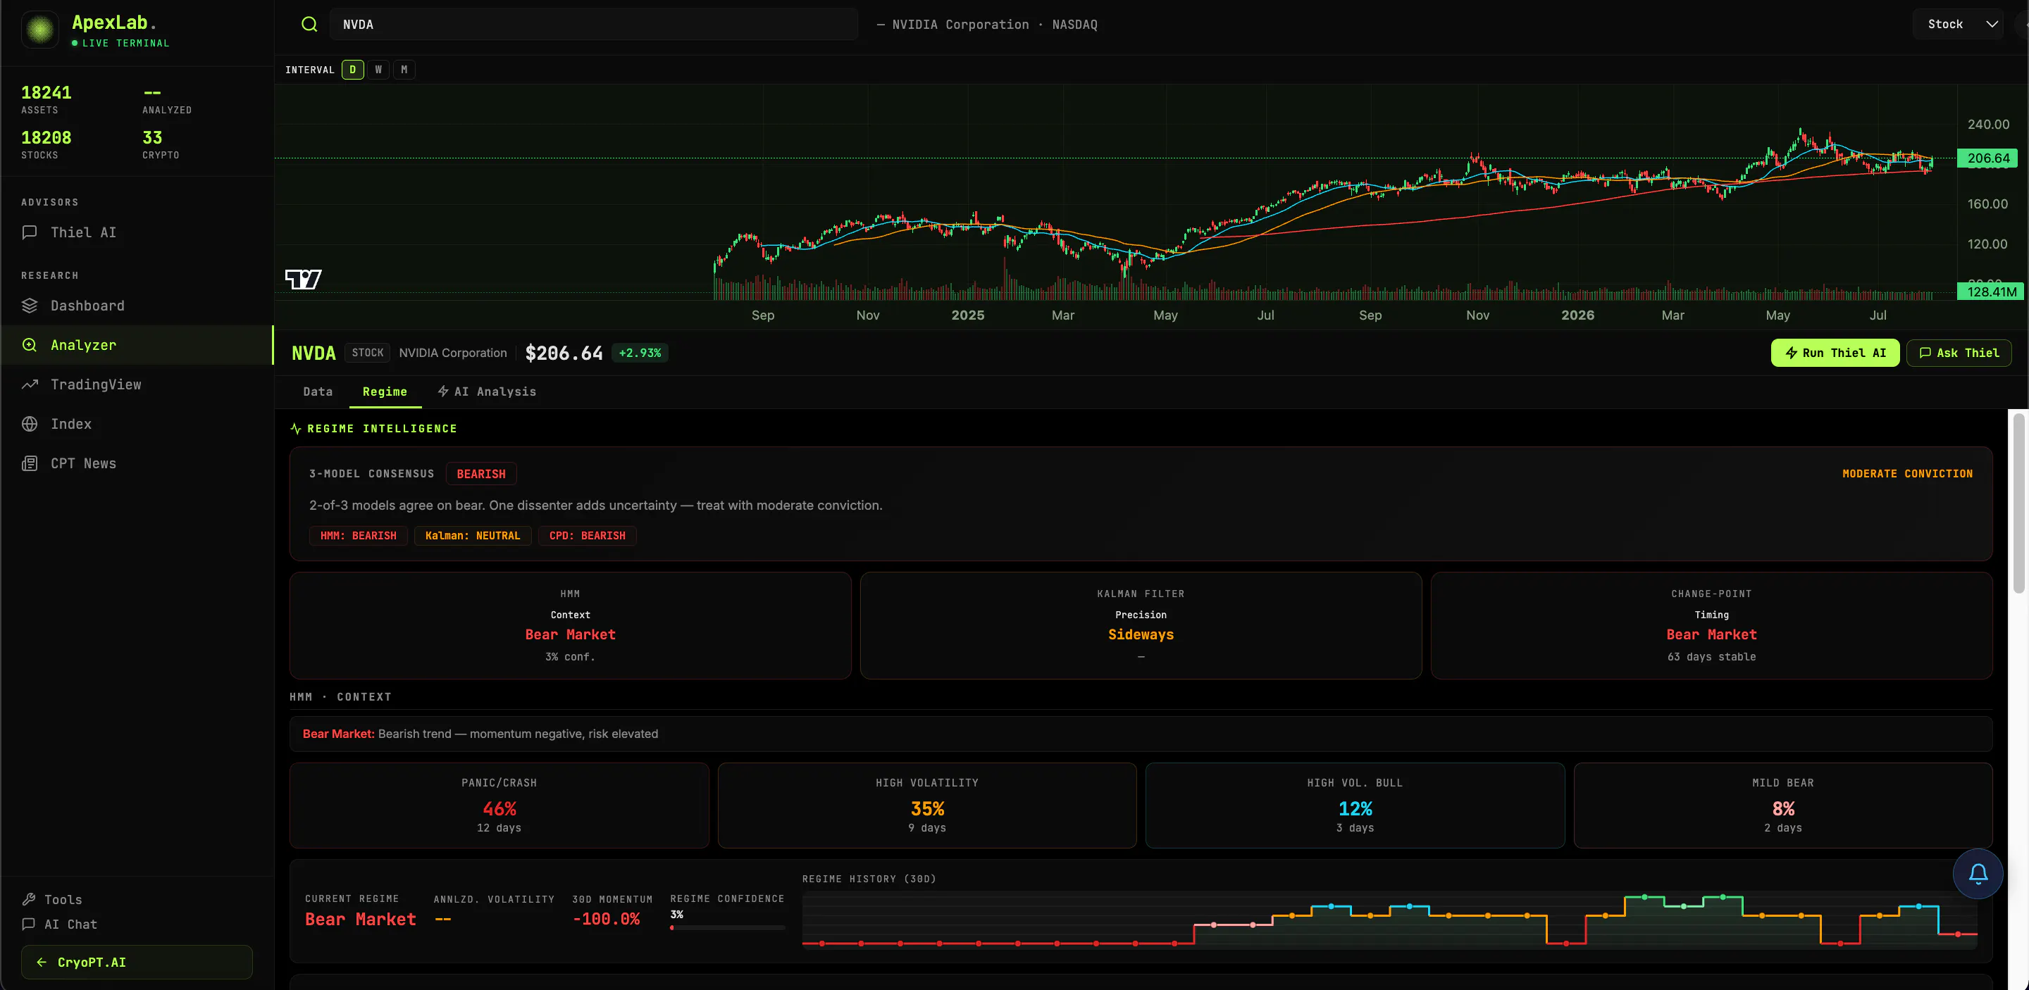Click the 18241 assets count
This screenshot has width=2029, height=990.
pyautogui.click(x=46, y=92)
